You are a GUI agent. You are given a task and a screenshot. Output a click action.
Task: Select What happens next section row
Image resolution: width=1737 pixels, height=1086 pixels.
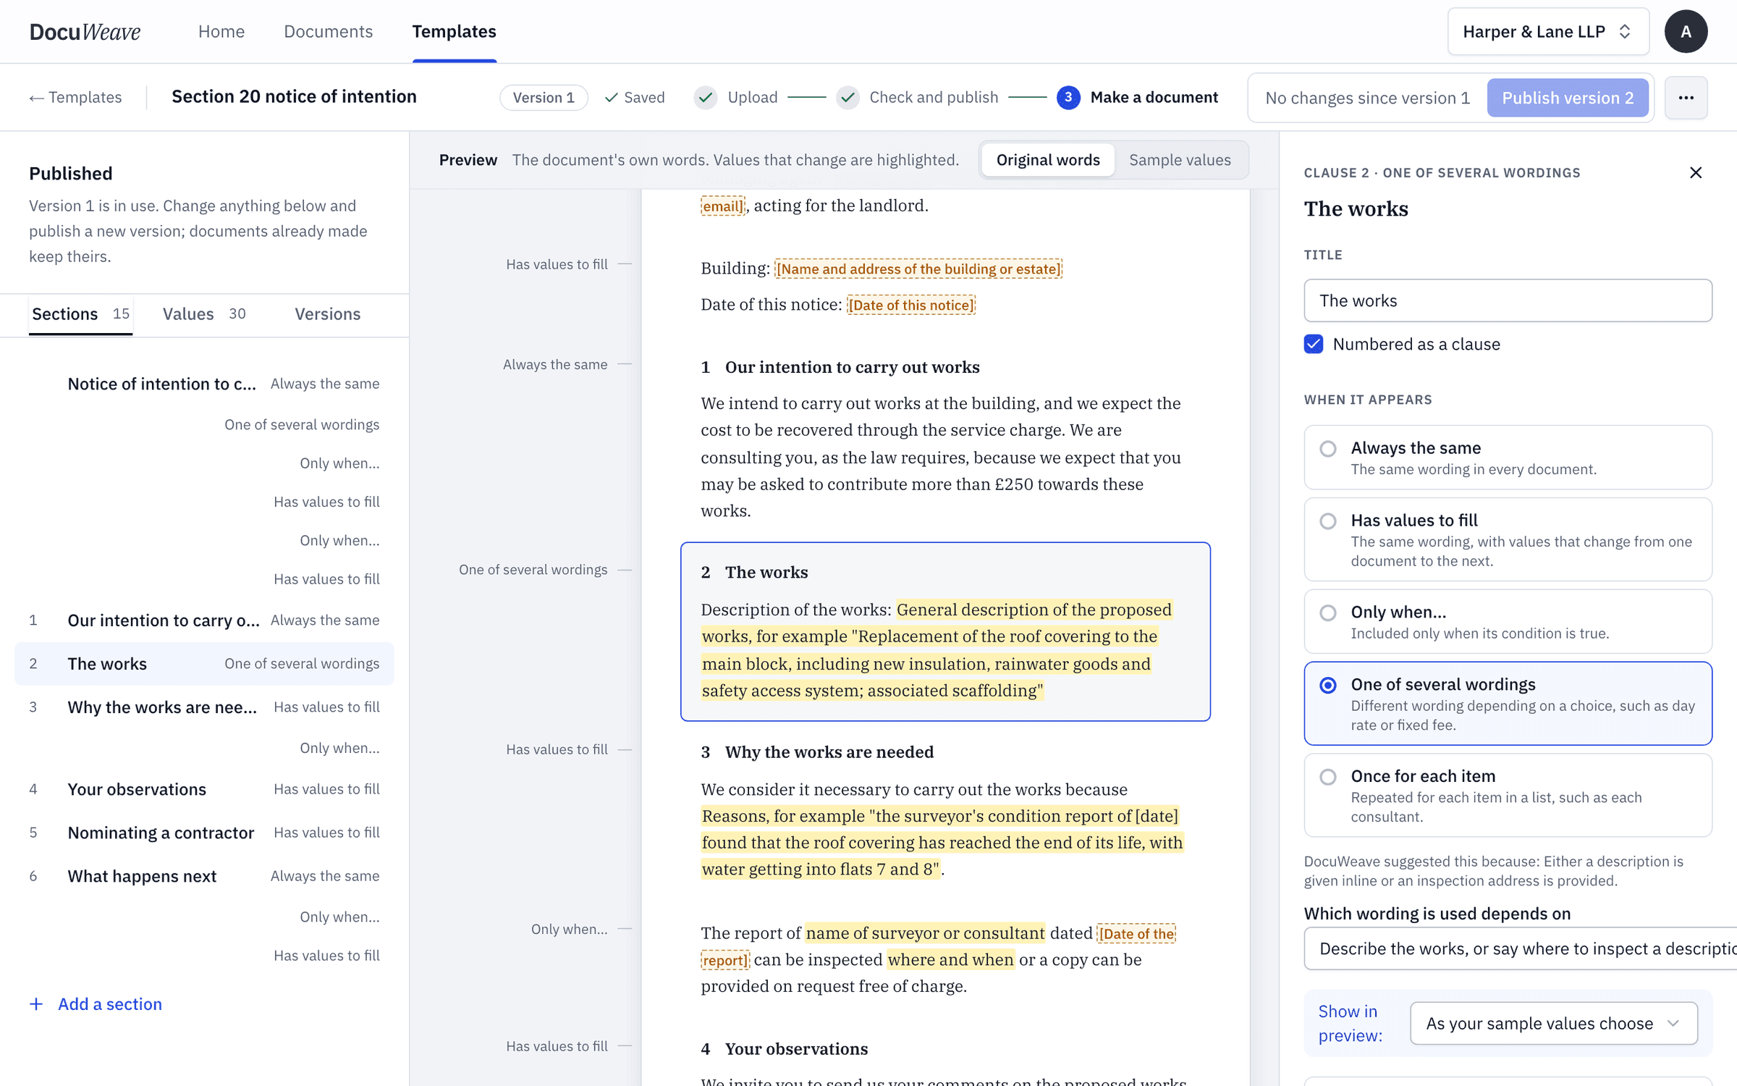[x=205, y=876]
